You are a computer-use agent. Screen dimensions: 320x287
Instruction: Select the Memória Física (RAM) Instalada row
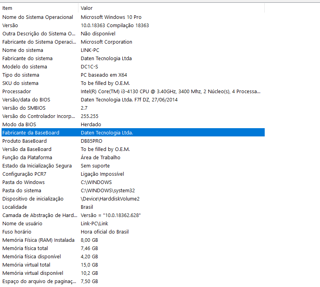coord(133,240)
